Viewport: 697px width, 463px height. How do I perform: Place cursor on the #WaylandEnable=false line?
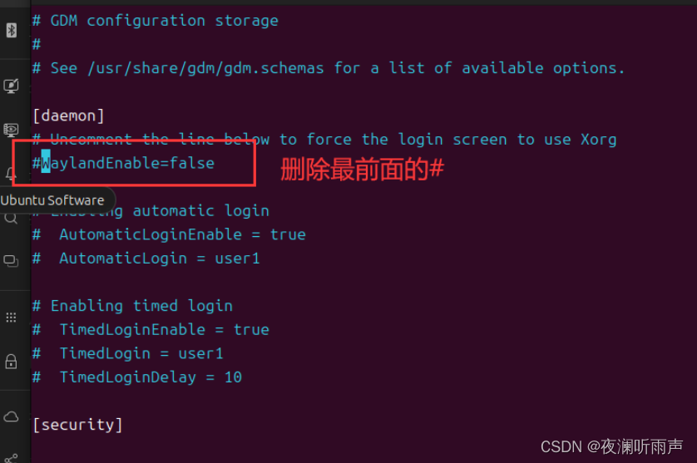point(123,164)
